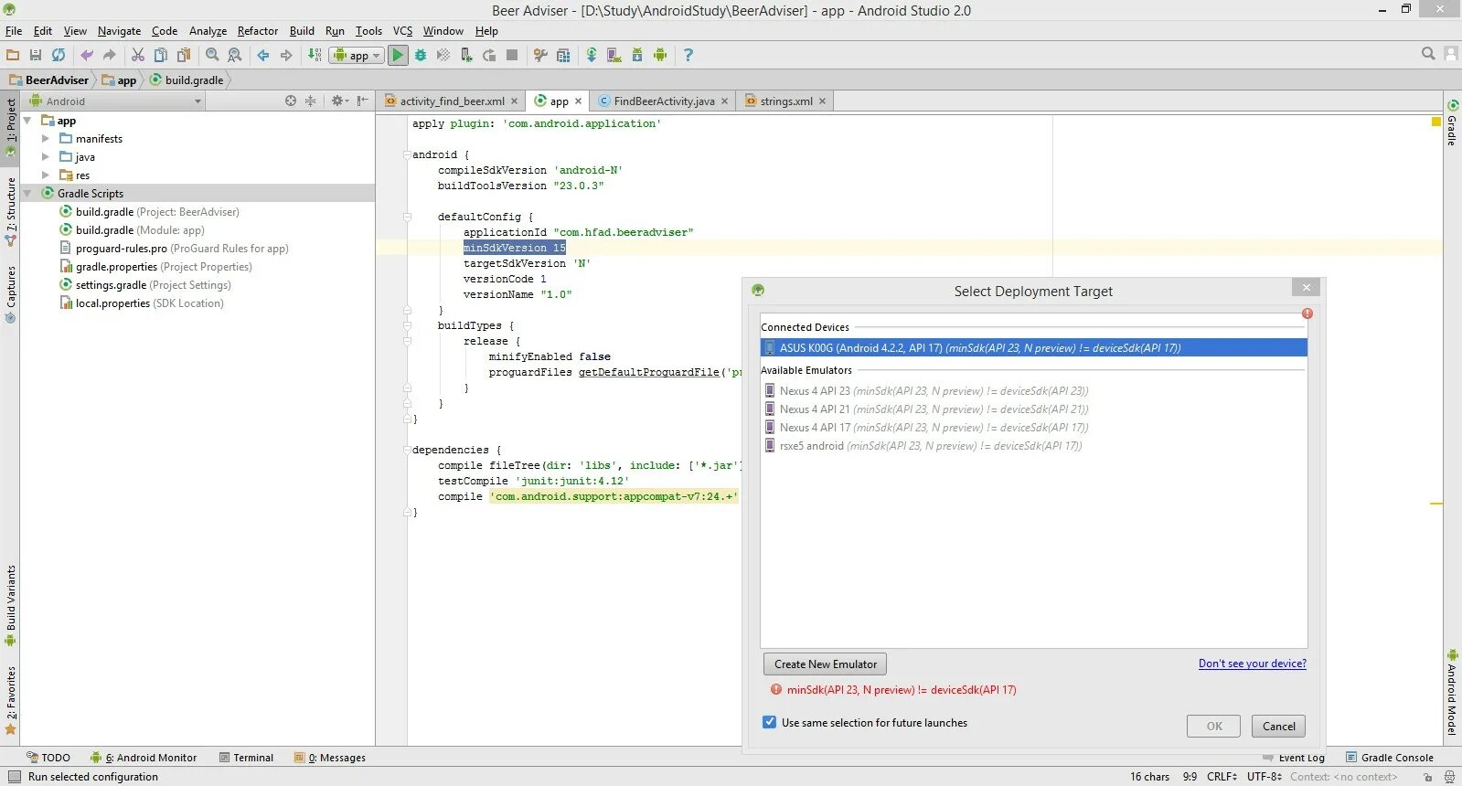The height and width of the screenshot is (786, 1462).
Task: Collapse the dependencies block fold marker
Action: (x=407, y=450)
